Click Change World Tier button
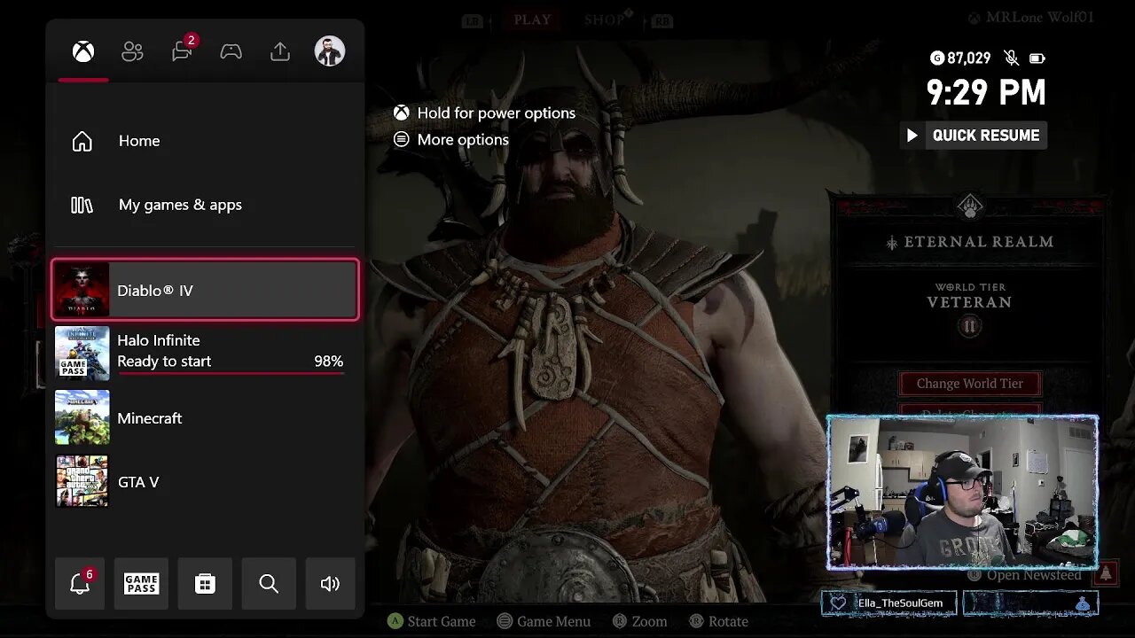Viewport: 1135px width, 638px height. (970, 384)
